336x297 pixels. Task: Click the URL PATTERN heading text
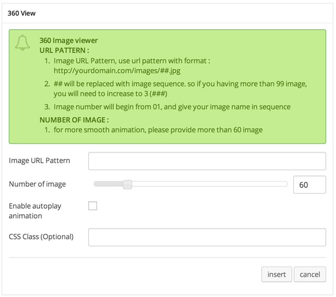(64, 50)
